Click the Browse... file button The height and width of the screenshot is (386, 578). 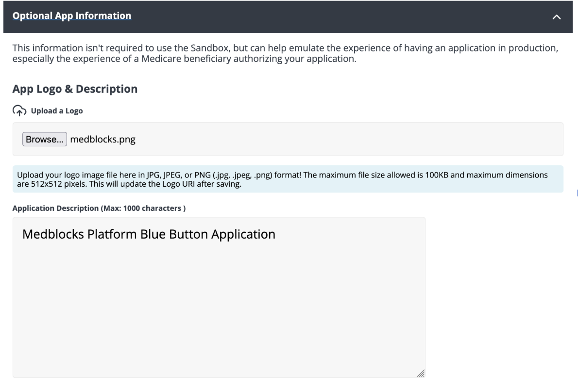pos(45,139)
